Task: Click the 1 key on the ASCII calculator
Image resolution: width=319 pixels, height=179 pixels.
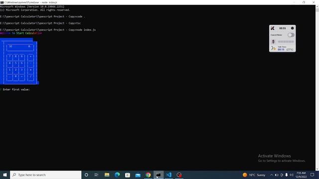Action: [x=10, y=70]
